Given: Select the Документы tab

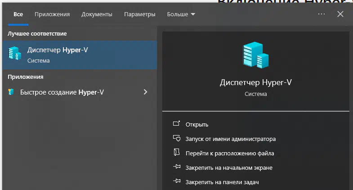Looking at the screenshot, I should tap(97, 14).
